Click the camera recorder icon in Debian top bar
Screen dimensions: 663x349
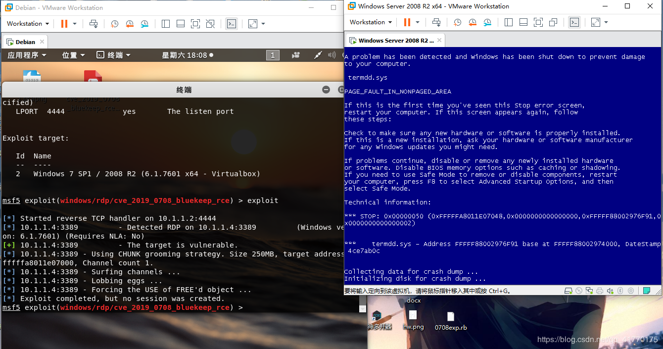click(x=296, y=55)
